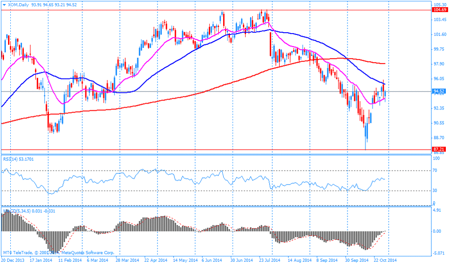Click the current price tag 94.52
This screenshot has width=449, height=264.
439,91
